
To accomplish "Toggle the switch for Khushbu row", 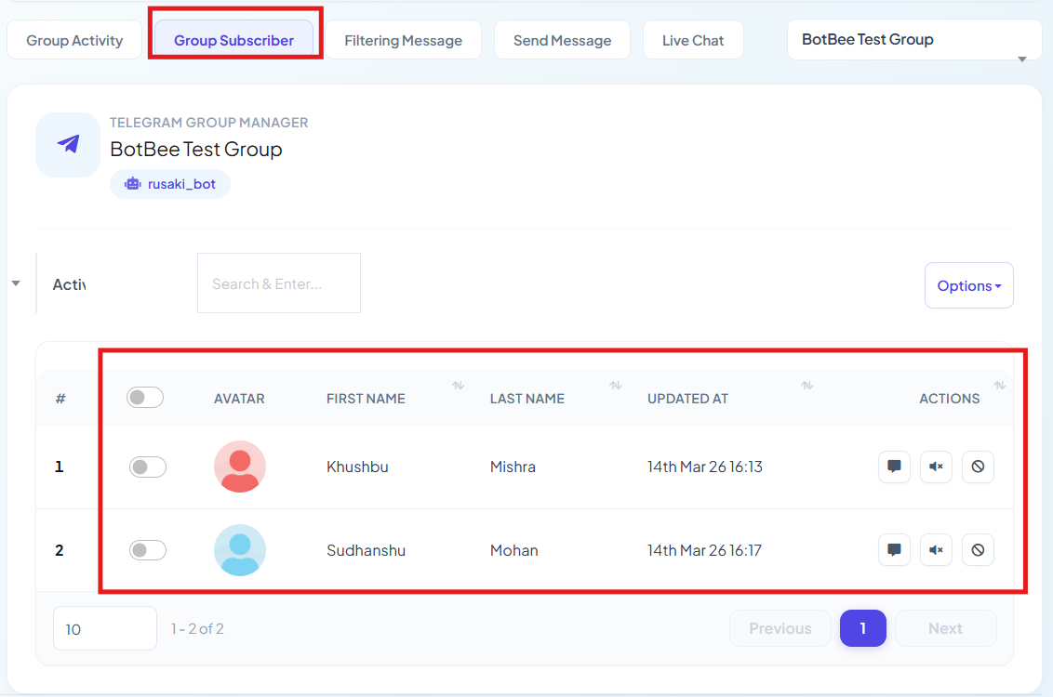I will tap(148, 467).
